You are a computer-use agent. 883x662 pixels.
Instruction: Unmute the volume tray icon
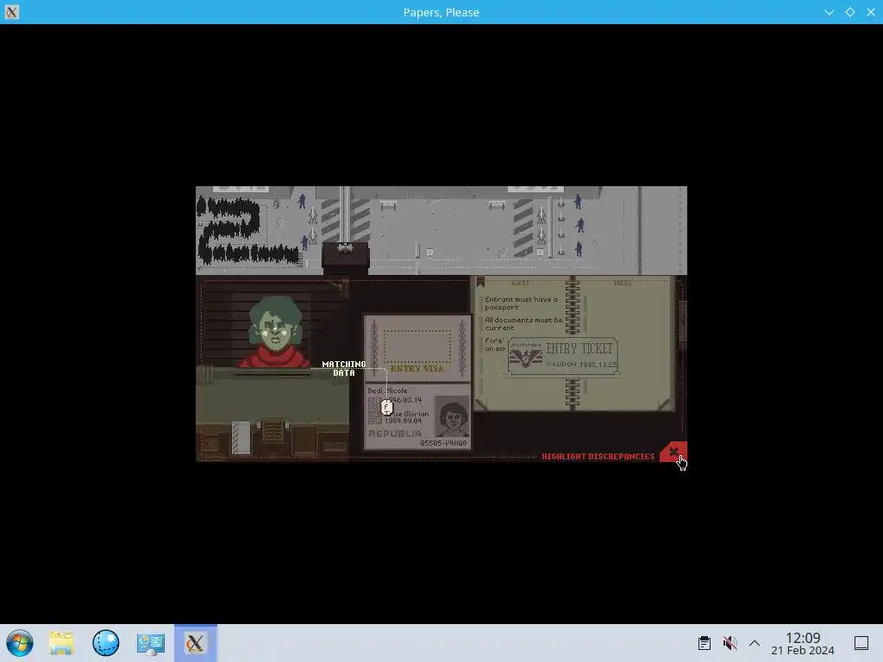[730, 643]
